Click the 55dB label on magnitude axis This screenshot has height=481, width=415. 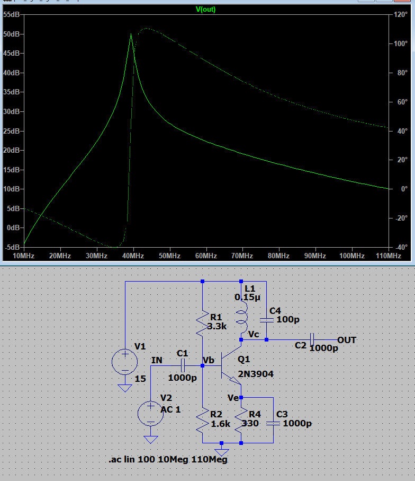tap(12, 15)
